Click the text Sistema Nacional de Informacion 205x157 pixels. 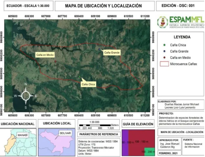(x=193, y=145)
